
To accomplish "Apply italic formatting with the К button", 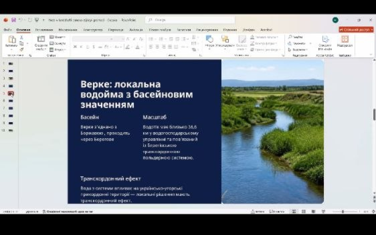I will (x=81, y=47).
